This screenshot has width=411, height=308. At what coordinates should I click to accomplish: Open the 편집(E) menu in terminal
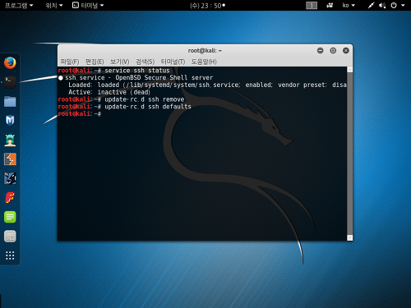click(95, 62)
